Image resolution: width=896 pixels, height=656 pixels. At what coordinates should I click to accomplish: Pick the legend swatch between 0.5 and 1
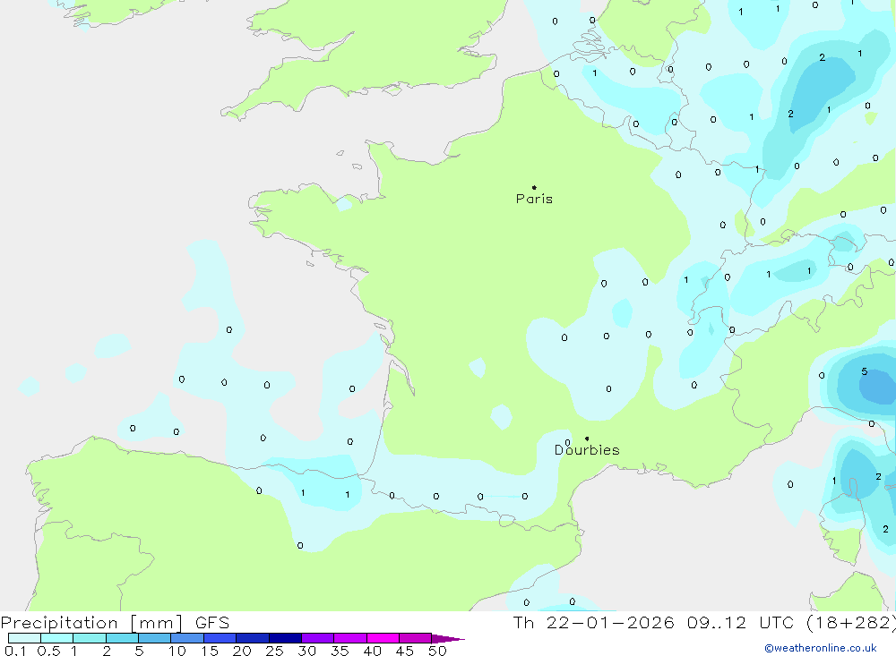pyautogui.click(x=56, y=638)
